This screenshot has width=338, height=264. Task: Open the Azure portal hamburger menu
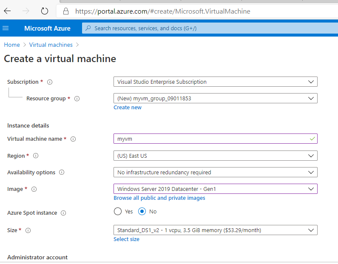click(6, 28)
